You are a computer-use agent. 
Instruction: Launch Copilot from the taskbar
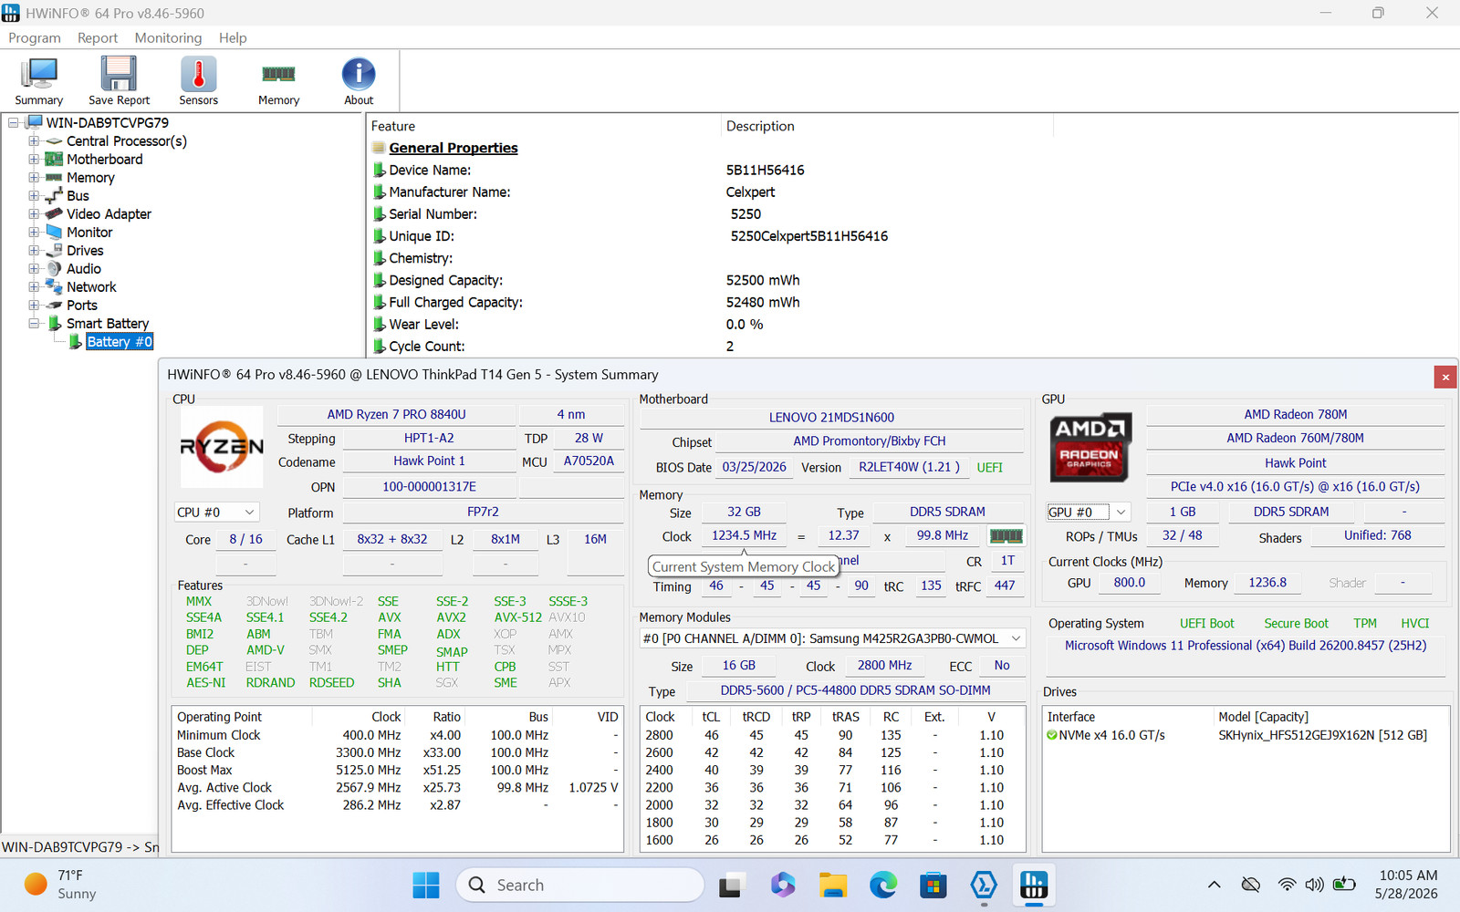pos(782,885)
